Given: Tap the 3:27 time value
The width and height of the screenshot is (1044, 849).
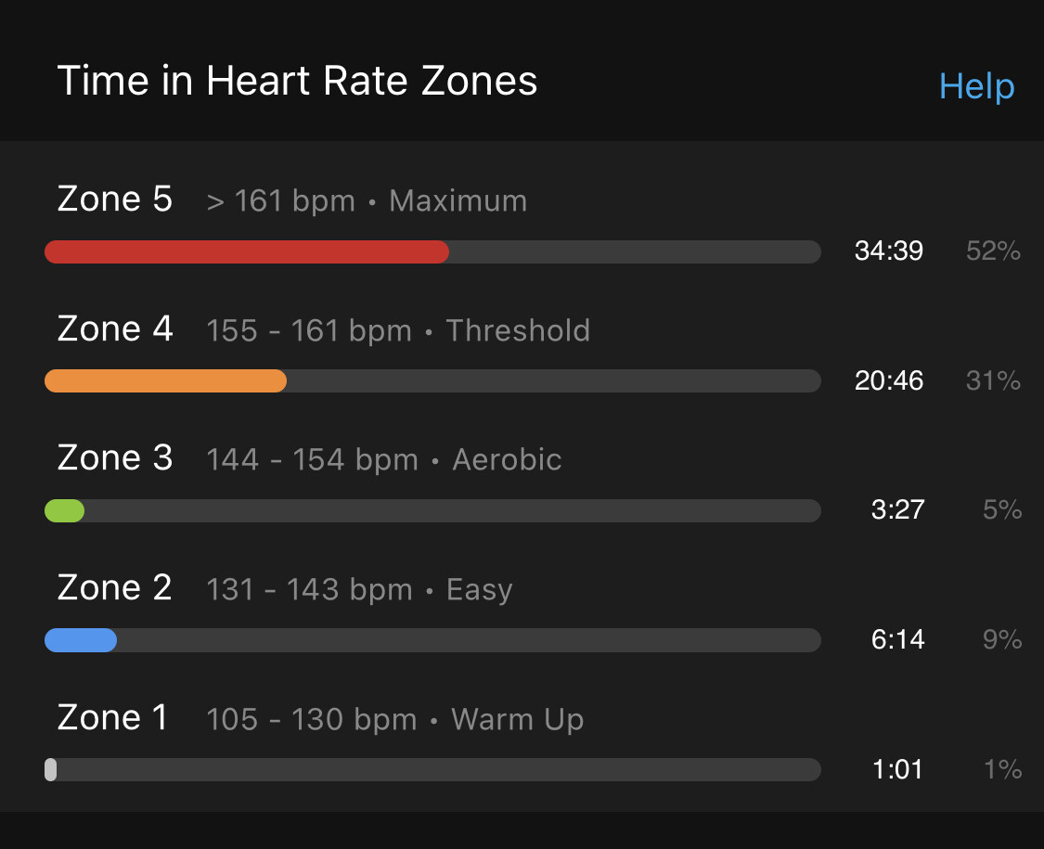Looking at the screenshot, I should tap(897, 509).
